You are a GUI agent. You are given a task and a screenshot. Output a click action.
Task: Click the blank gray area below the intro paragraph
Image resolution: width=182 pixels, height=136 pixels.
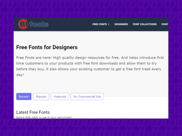91,84
